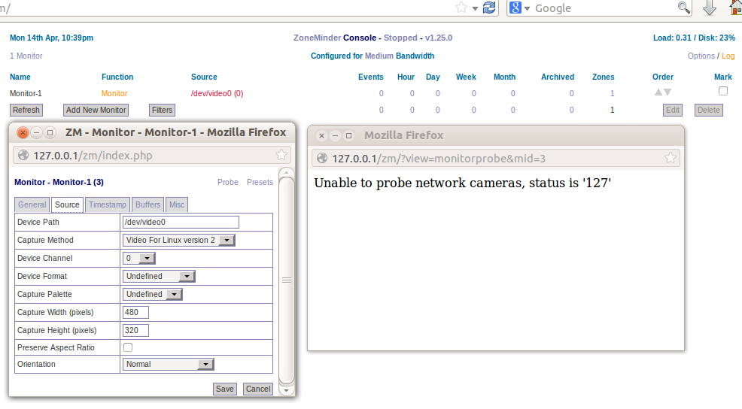Click the Capture Height field
Screen dimensions: 742x409
pyautogui.click(x=135, y=331)
